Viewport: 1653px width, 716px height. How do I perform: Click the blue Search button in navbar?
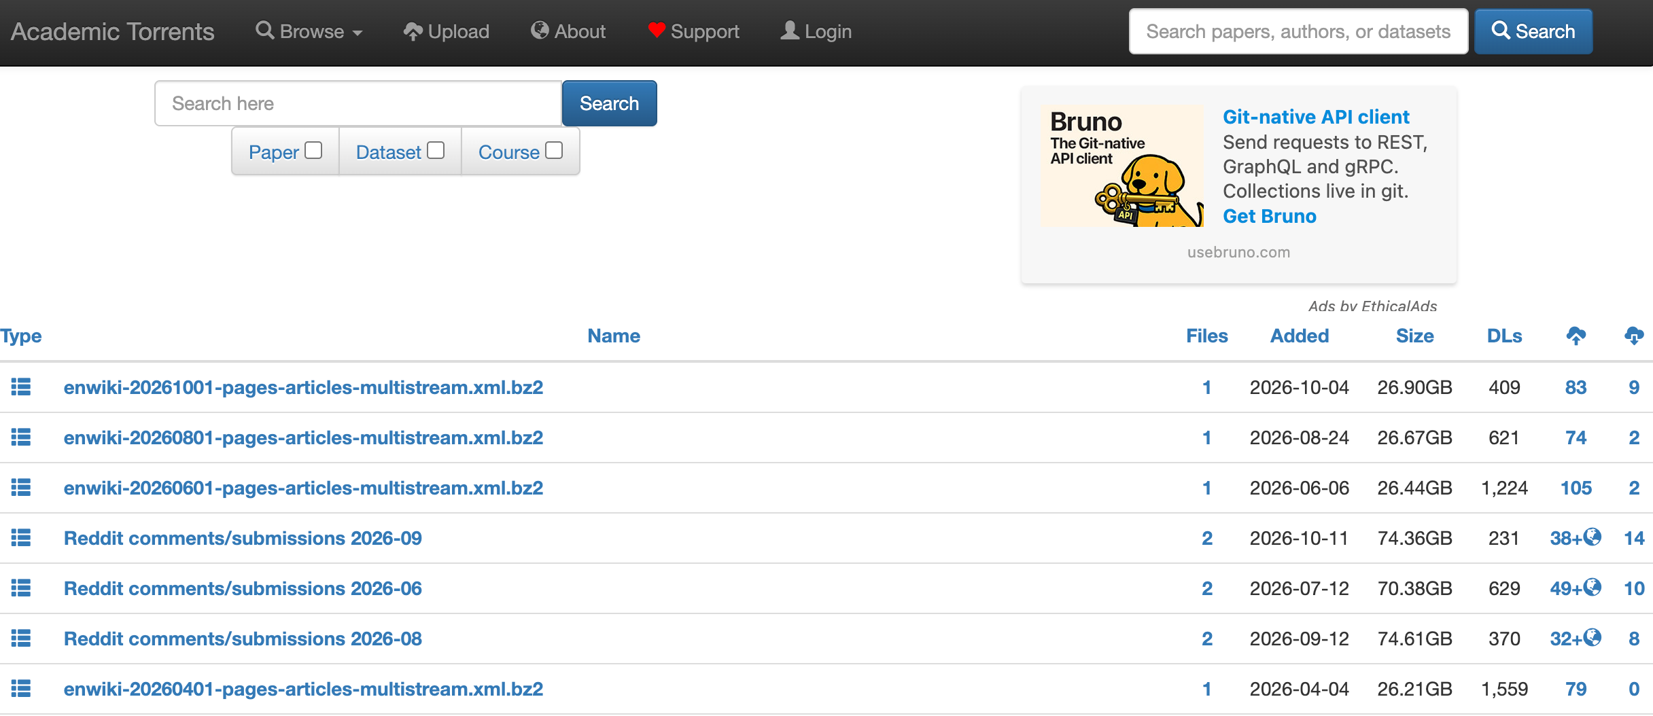(1533, 31)
